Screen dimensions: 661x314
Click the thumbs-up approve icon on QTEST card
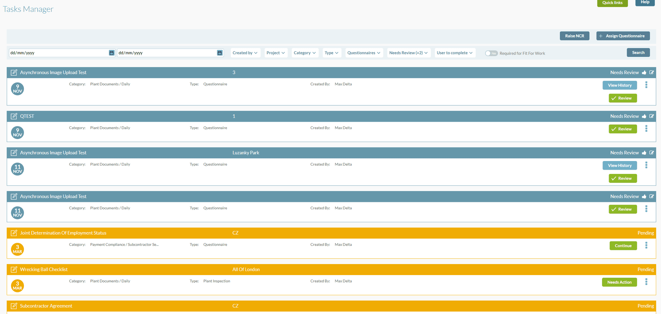point(644,116)
